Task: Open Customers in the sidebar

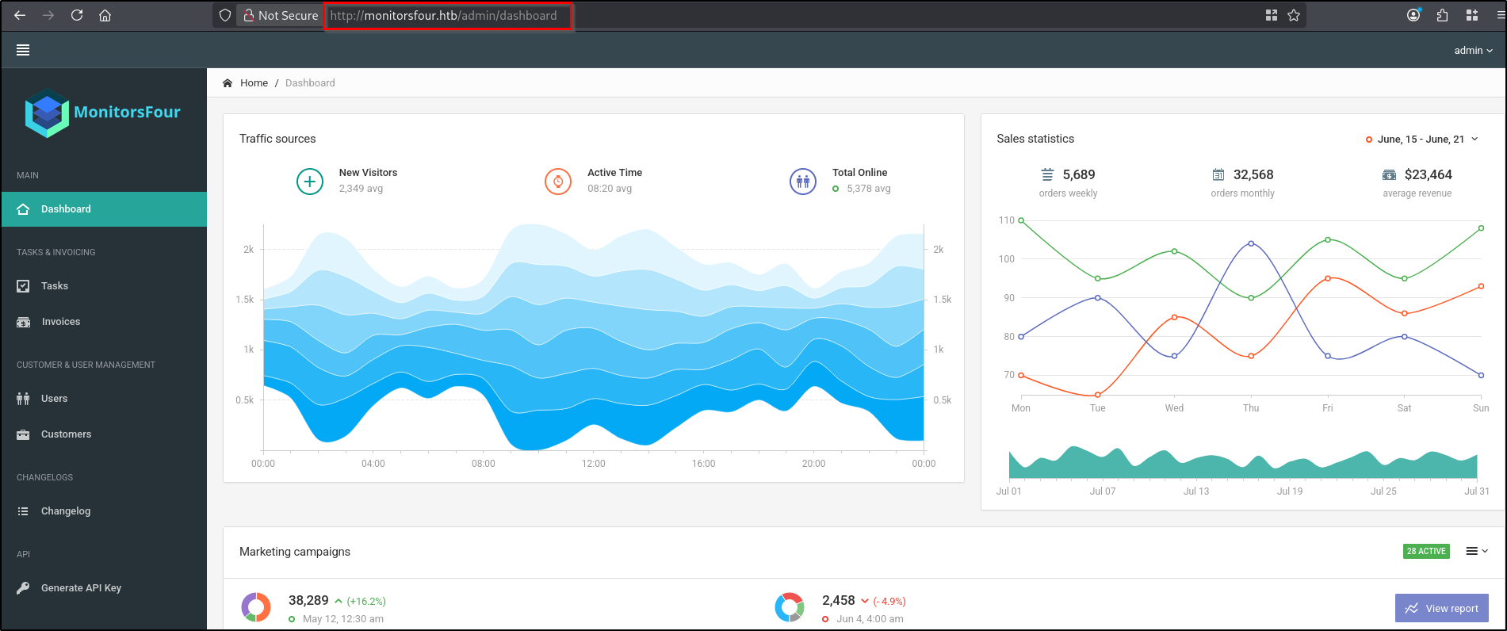Action: [x=104, y=434]
